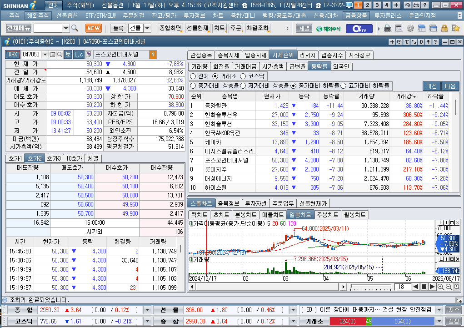Open the alpha TV button
464x328 pixels.
[359, 29]
